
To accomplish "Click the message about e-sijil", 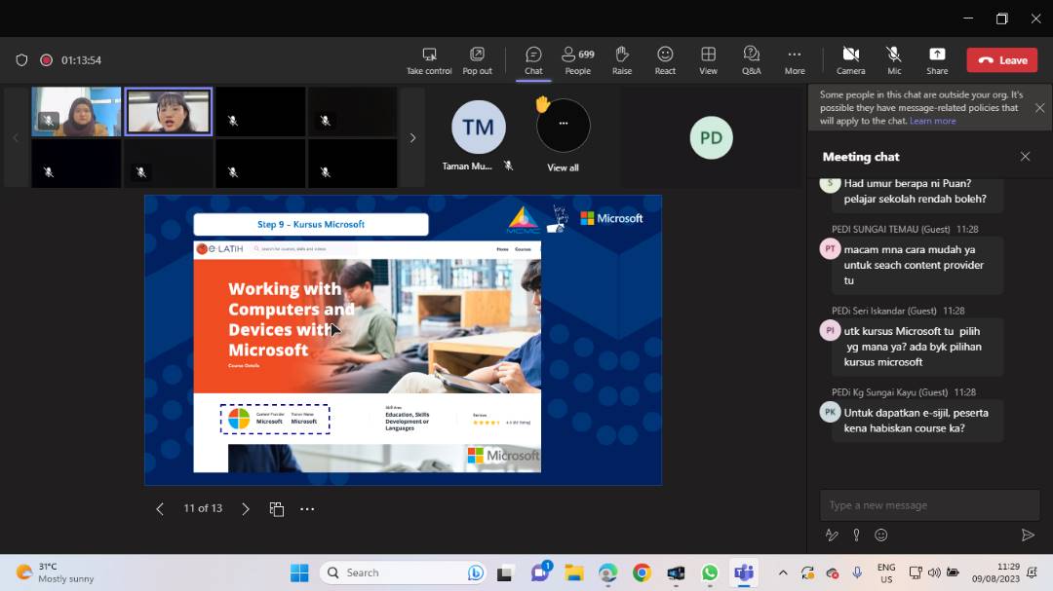I will [917, 421].
